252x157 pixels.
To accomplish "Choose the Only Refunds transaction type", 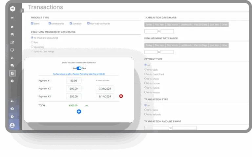I will coord(146,114).
